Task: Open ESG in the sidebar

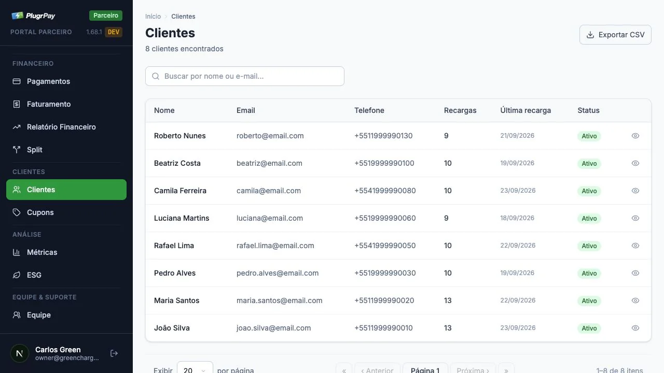Action: 66,275
